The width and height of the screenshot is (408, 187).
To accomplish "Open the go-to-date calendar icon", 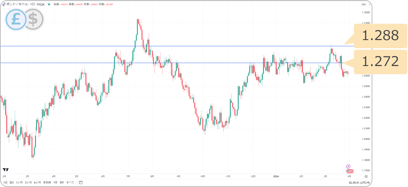I will (x=80, y=182).
